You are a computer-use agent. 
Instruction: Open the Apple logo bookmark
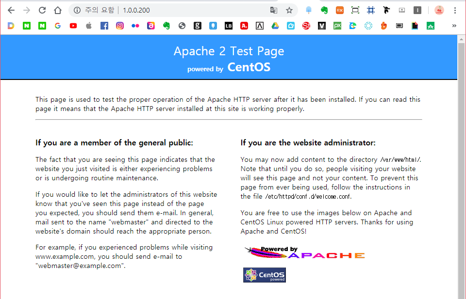click(x=89, y=26)
